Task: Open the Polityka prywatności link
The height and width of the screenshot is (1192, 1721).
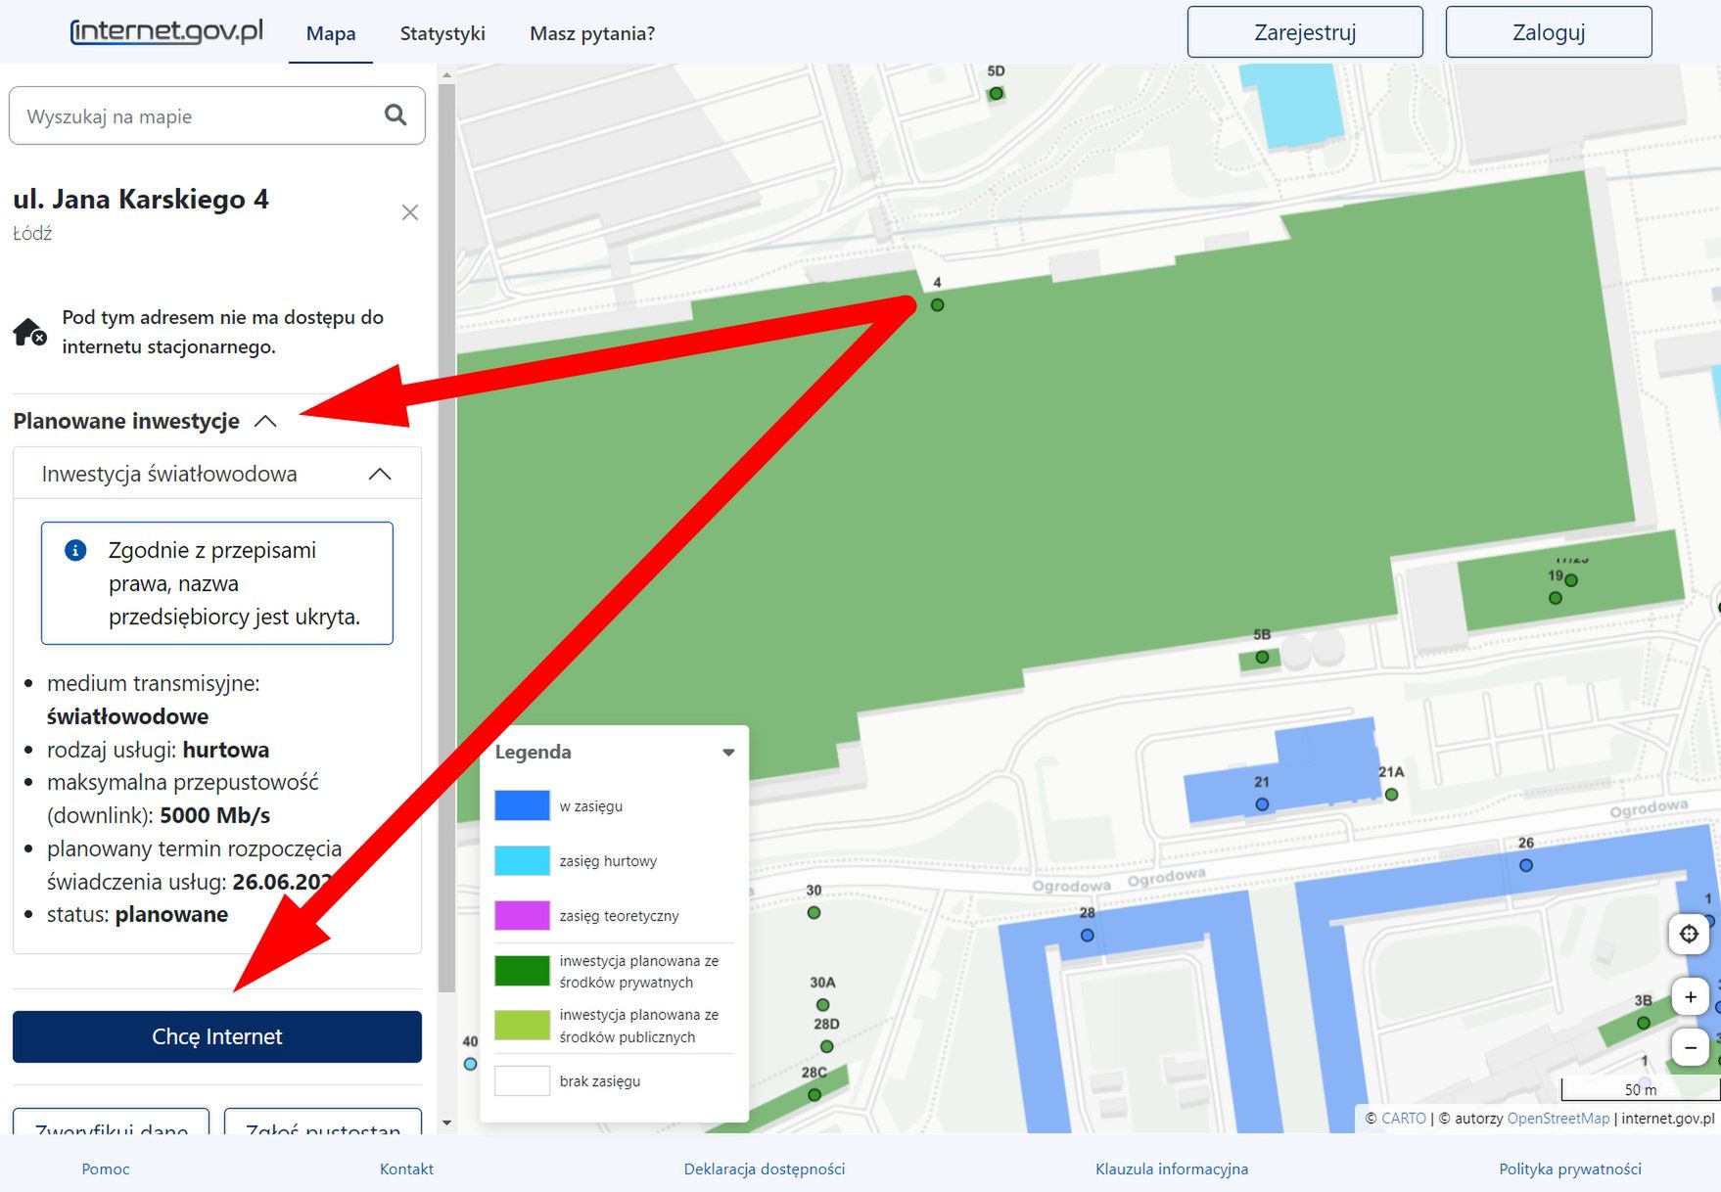Action: pyautogui.click(x=1569, y=1169)
